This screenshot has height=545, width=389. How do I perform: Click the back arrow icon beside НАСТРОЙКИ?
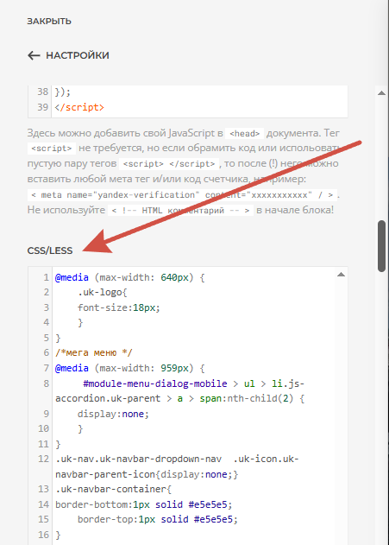34,55
